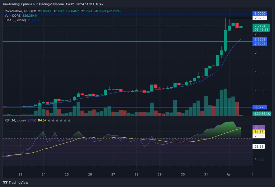Select the white 2.9239 price label
This screenshot has height=187, width=275.
point(260,18)
